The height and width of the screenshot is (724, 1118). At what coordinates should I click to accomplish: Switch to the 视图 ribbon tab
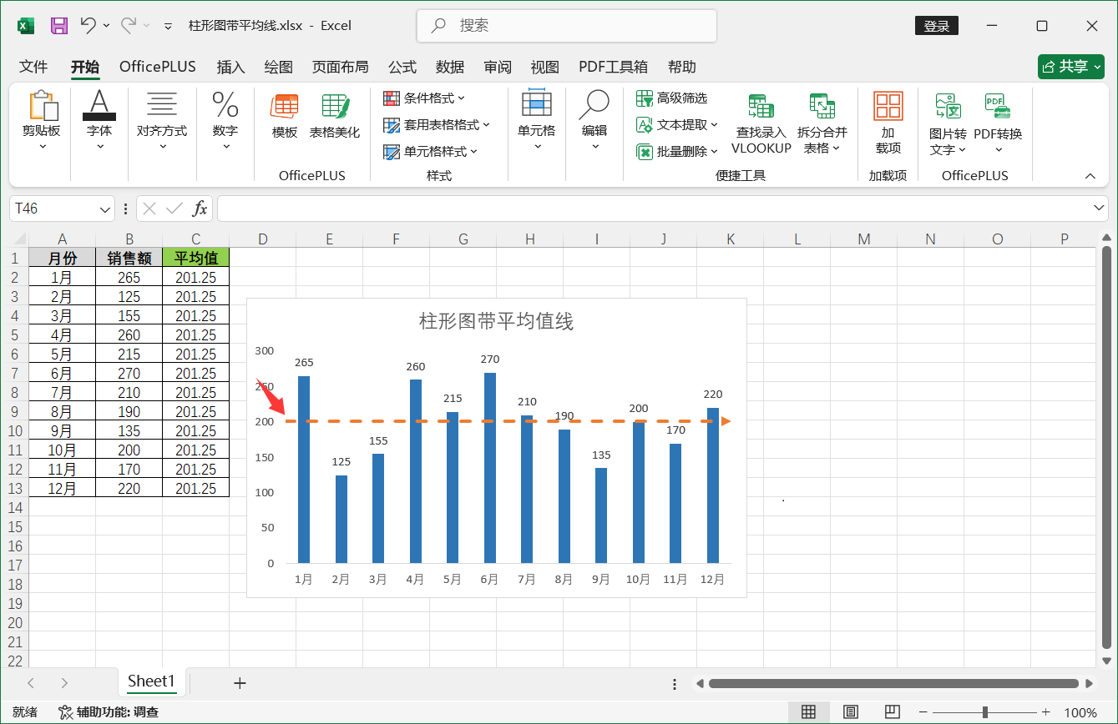pos(545,67)
